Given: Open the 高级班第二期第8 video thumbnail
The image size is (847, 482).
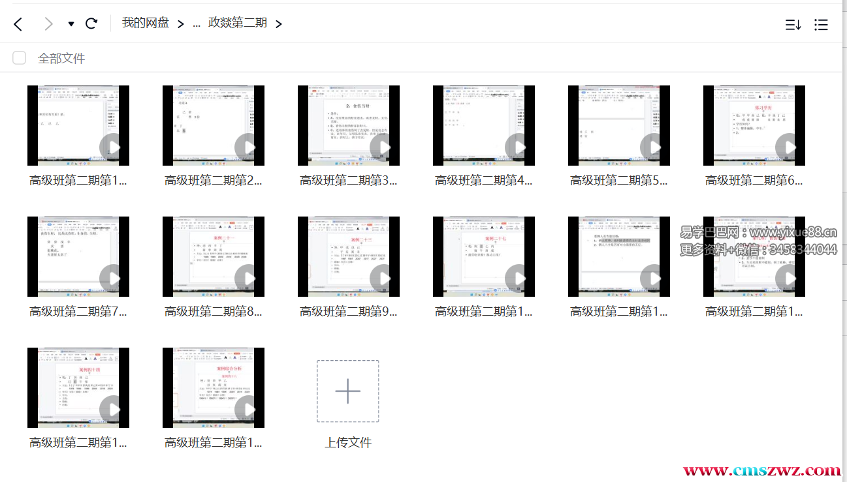Looking at the screenshot, I should [x=214, y=256].
